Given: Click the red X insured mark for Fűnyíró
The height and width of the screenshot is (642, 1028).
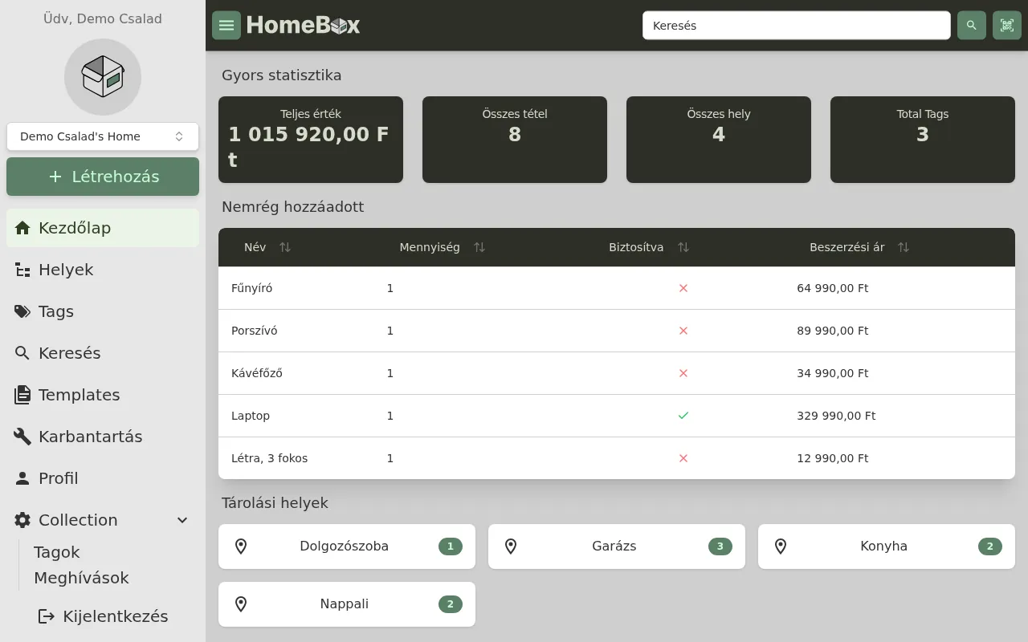Looking at the screenshot, I should (x=683, y=288).
